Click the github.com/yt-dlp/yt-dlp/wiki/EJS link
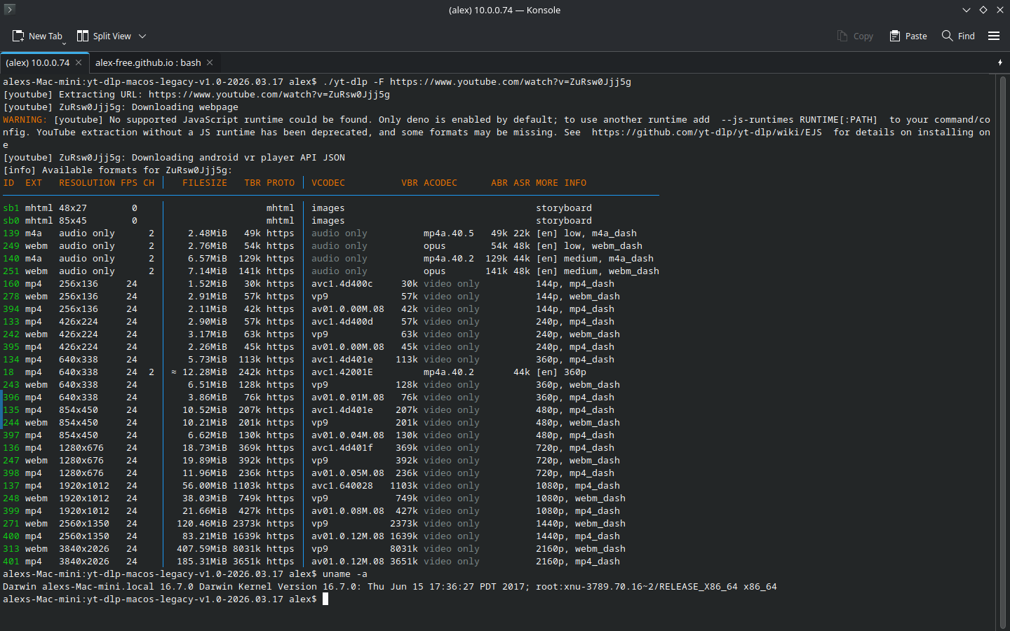This screenshot has height=631, width=1010. tap(707, 133)
